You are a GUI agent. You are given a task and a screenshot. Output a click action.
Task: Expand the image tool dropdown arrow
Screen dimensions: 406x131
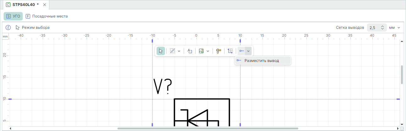(208, 51)
